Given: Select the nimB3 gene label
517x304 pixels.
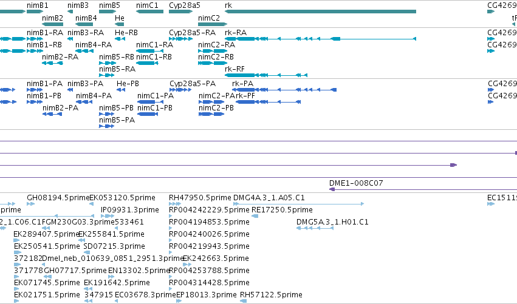Looking at the screenshot, I should coord(78,5).
